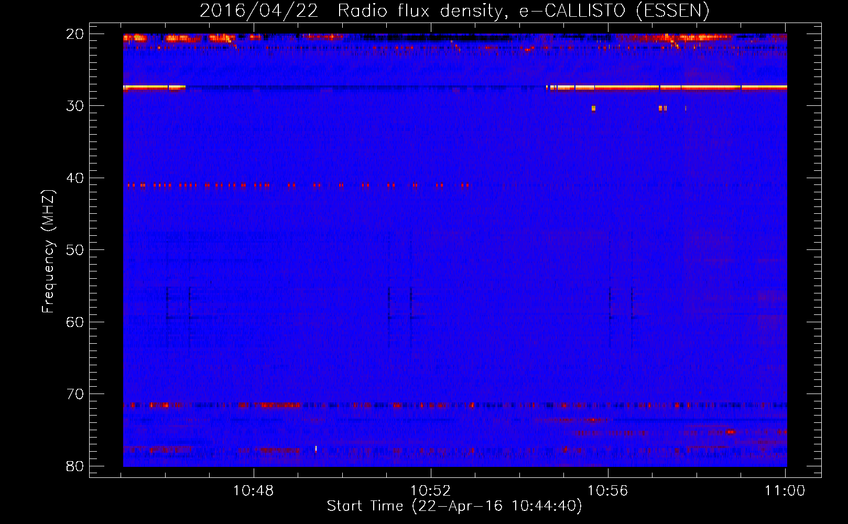This screenshot has width=848, height=524.
Task: Click the '50' frequency tick label
Action: (x=75, y=250)
